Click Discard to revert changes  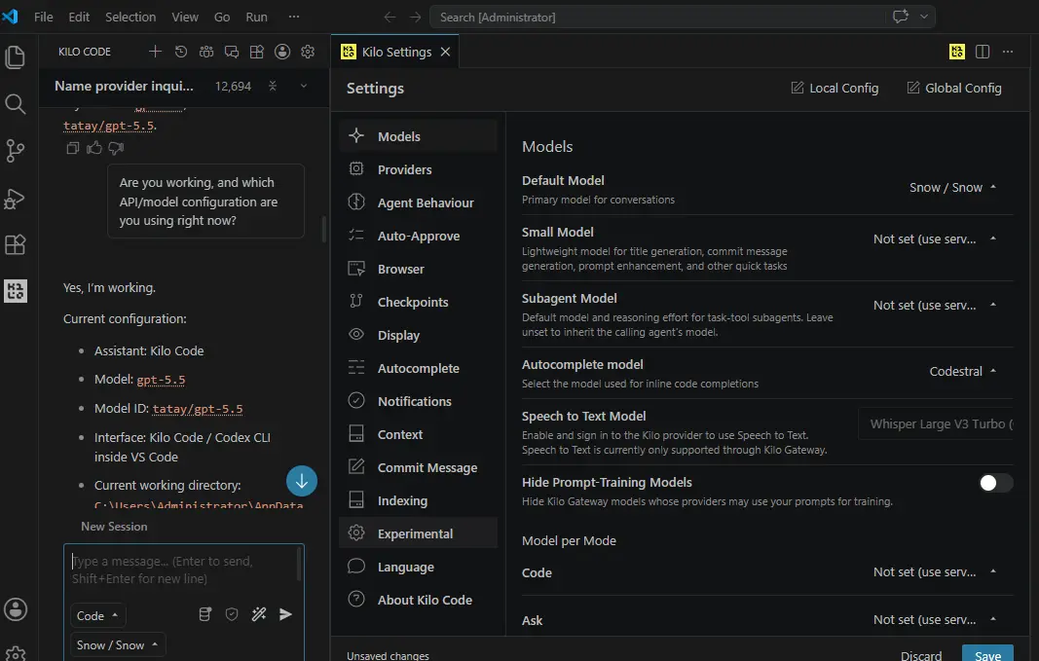pos(921,656)
